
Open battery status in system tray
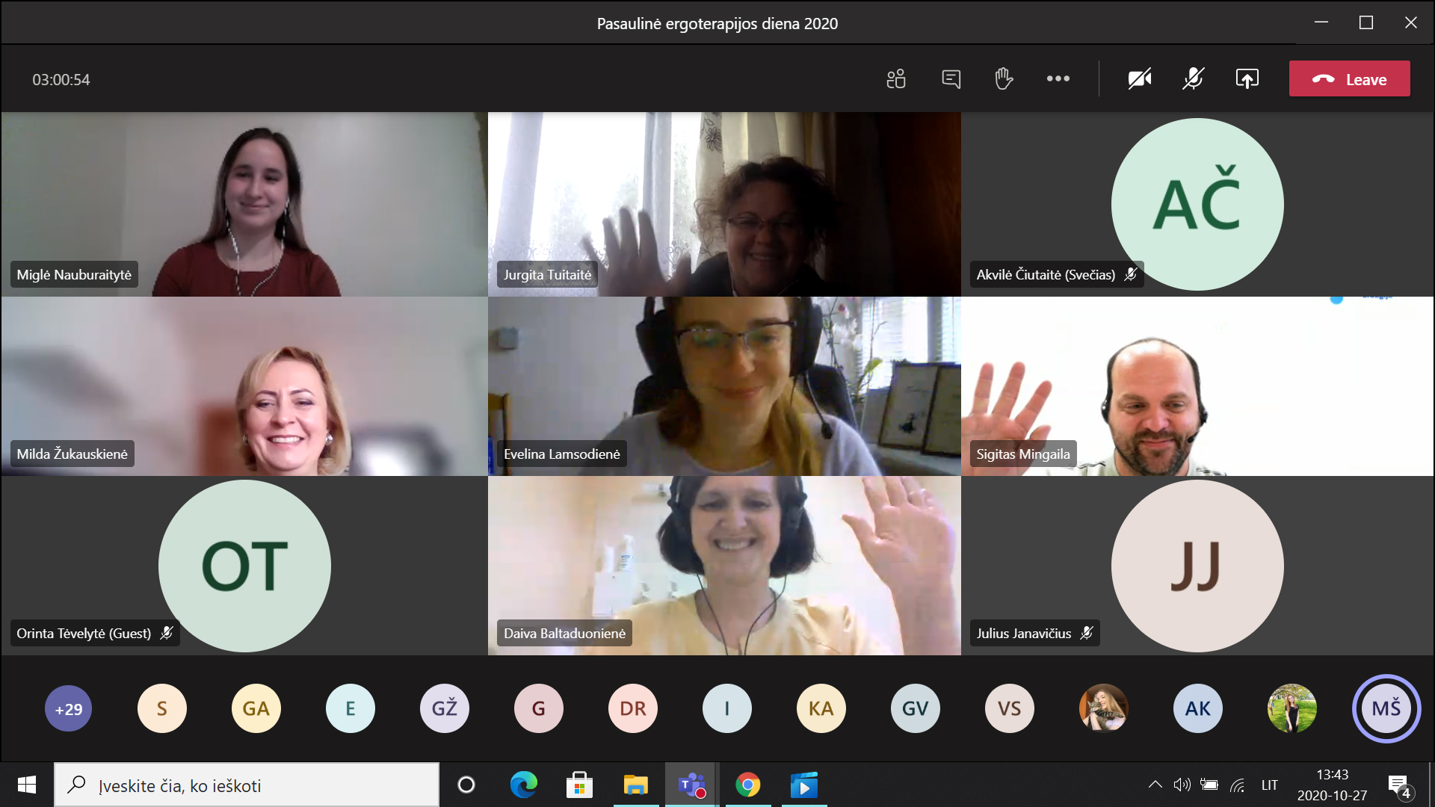coord(1209,785)
